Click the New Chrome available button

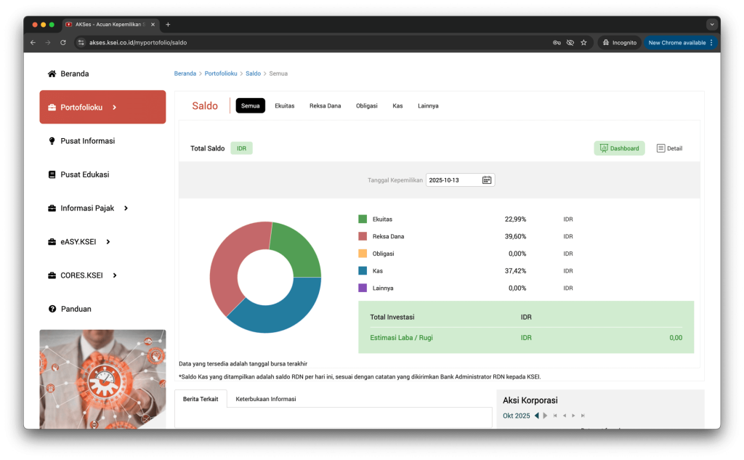(x=679, y=43)
